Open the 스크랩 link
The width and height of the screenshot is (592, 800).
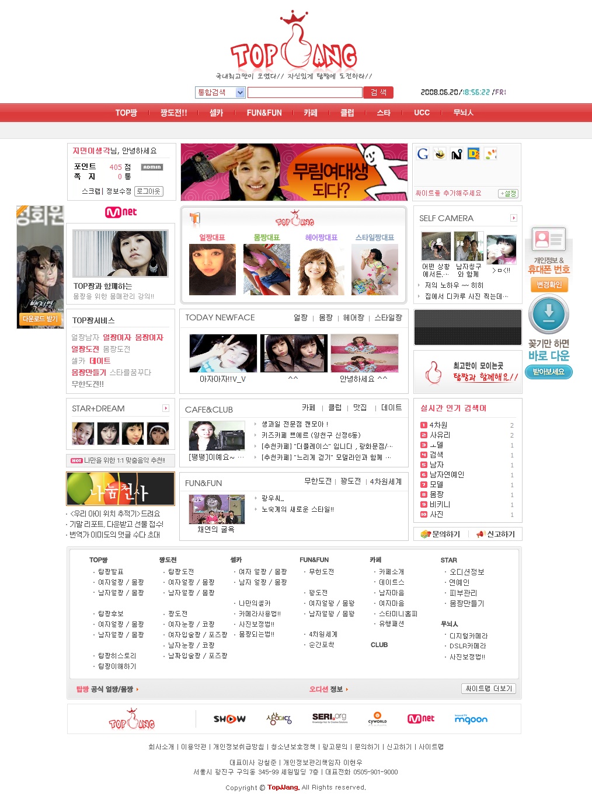pos(92,191)
